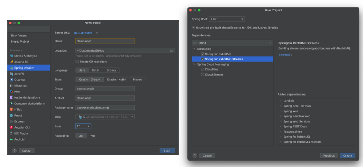Click Next in the New Project wizard
This screenshot has width=363, height=167.
(167, 151)
